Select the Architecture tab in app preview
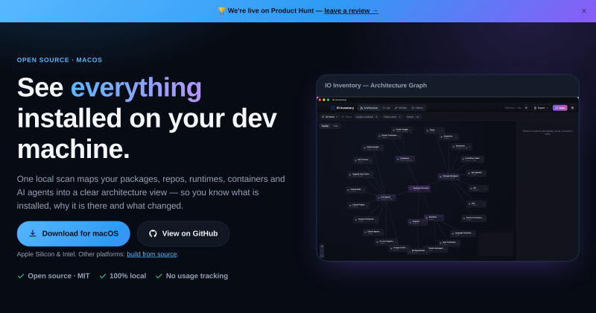Viewport: 596px width, 313px height. click(369, 108)
